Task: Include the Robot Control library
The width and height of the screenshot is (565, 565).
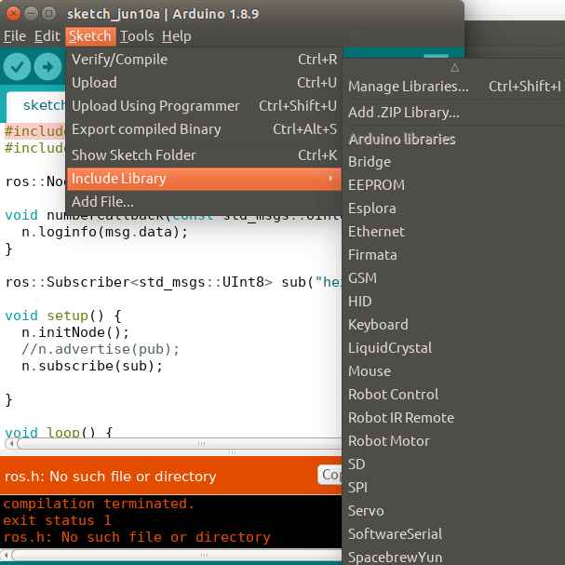Action: coord(454,395)
